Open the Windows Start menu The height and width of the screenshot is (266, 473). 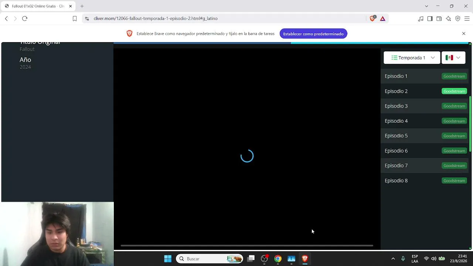point(168,259)
